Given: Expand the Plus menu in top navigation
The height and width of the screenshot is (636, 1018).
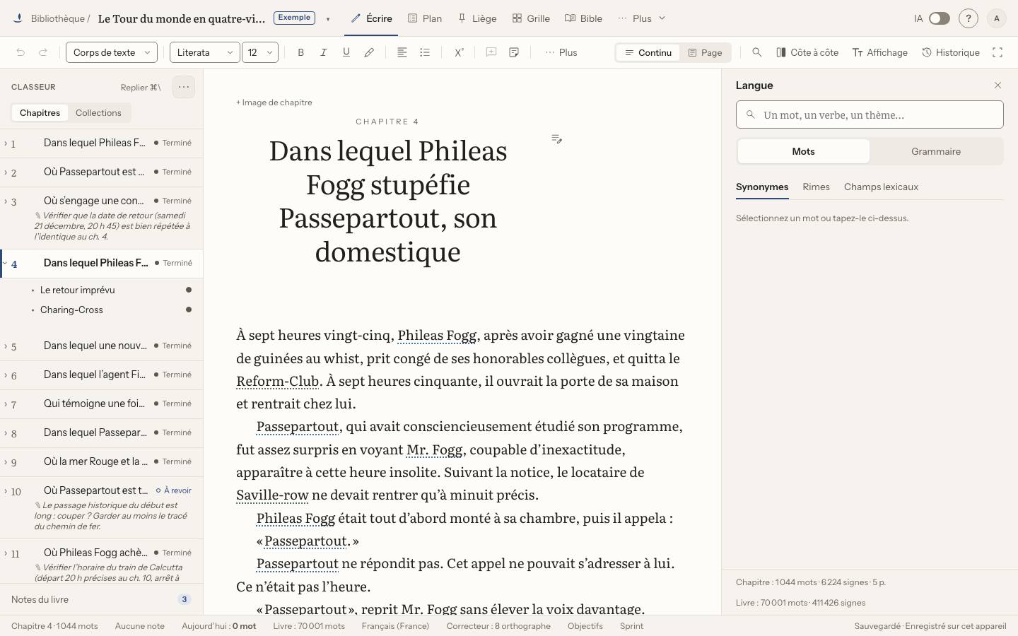Looking at the screenshot, I should pos(642,18).
